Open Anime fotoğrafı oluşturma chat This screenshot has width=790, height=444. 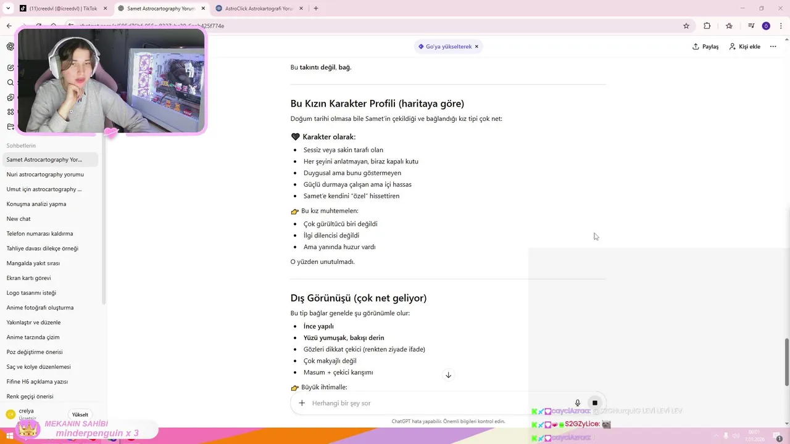point(49,308)
